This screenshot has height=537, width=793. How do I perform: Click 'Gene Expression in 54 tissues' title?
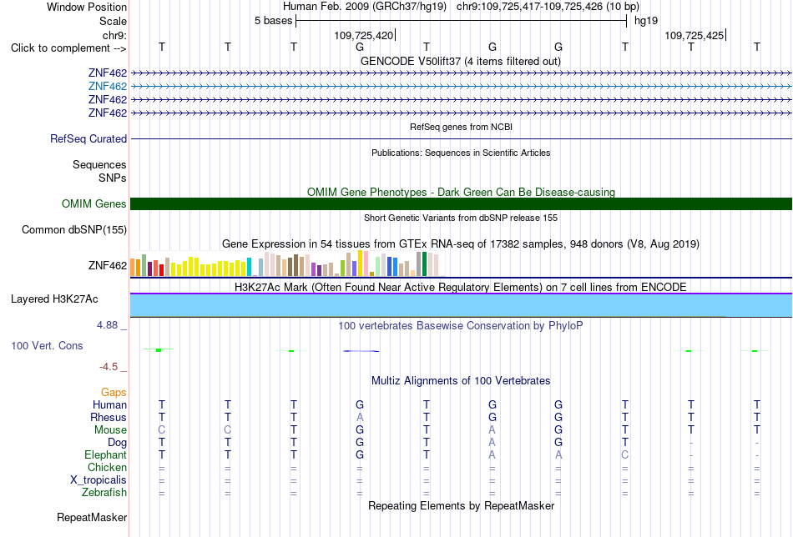[x=461, y=244]
